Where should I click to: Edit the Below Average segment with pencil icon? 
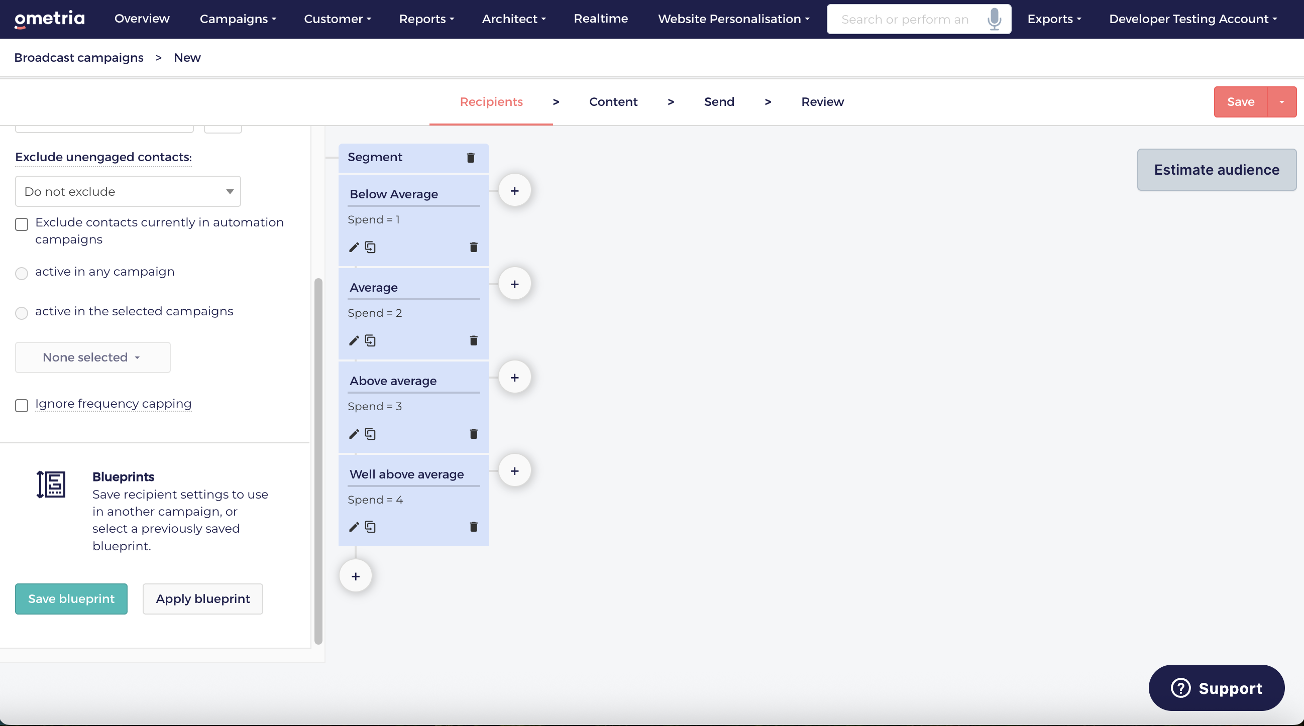(x=354, y=248)
